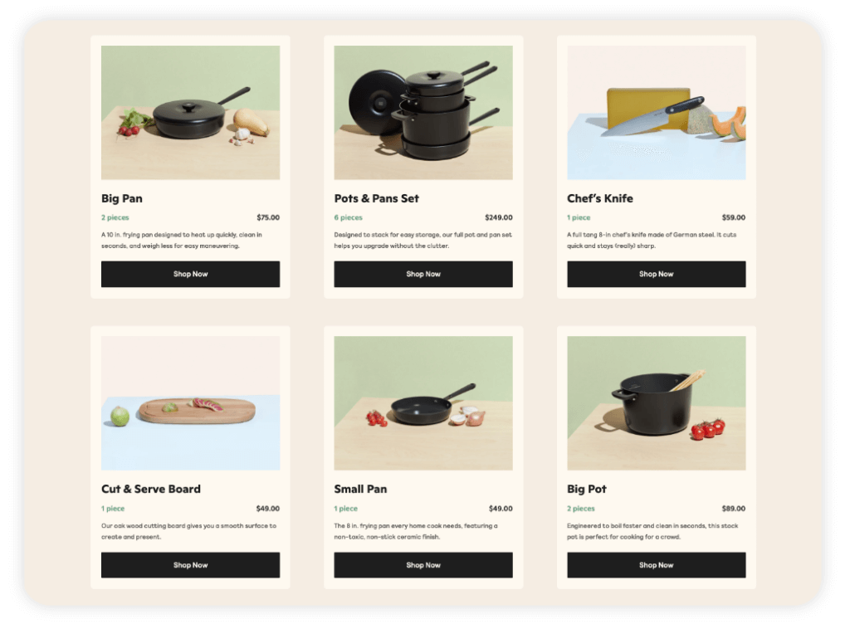Open the Cut & Serve Board photo
Viewport: 850px width, 629px height.
pyautogui.click(x=190, y=403)
